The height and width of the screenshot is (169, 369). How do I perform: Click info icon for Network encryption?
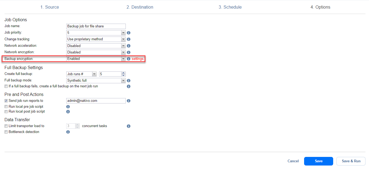(x=128, y=52)
